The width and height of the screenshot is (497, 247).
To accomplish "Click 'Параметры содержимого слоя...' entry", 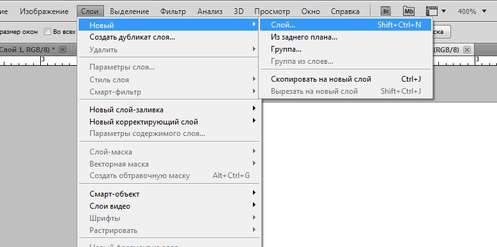I will pyautogui.click(x=169, y=133).
